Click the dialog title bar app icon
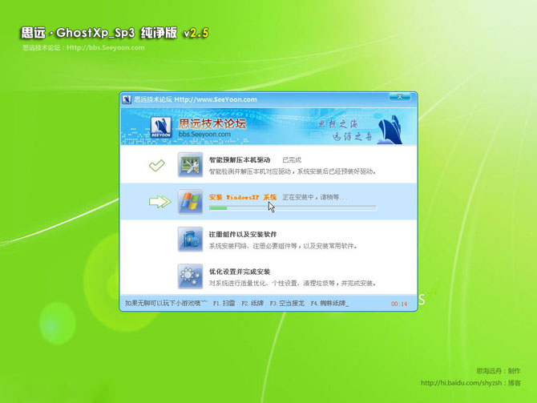Screen dimensions: 537x403 pyautogui.click(x=127, y=99)
